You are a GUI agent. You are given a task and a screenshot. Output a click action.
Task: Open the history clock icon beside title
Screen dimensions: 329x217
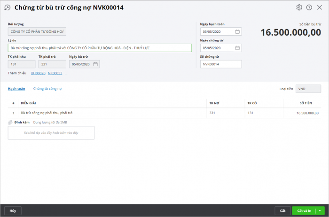8,8
